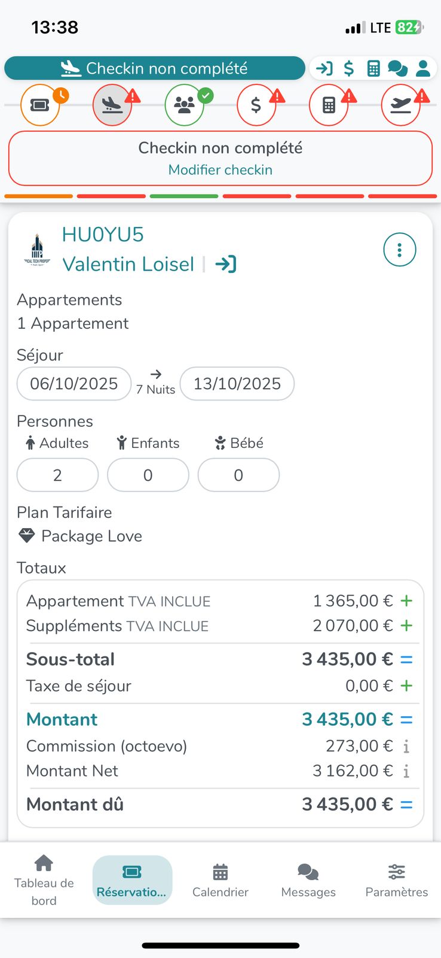Open the Messages tab
Viewport: 441px width, 958px height.
click(308, 880)
